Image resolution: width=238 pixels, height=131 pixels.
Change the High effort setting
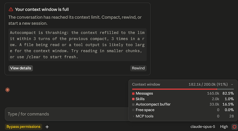224,127
